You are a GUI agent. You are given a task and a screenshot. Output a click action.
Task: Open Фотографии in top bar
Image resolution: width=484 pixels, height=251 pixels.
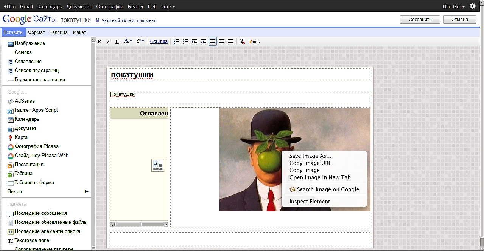click(x=109, y=6)
